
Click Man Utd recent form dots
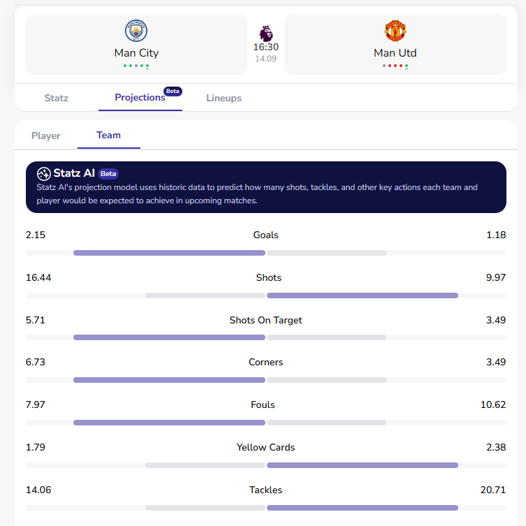pyautogui.click(x=395, y=66)
